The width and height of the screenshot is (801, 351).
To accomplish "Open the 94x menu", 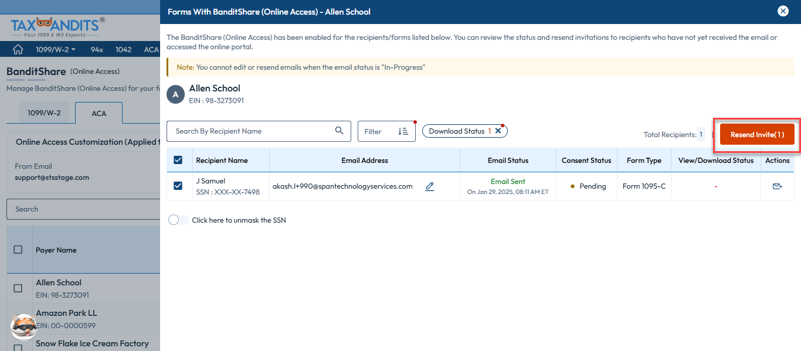I will pyautogui.click(x=97, y=49).
